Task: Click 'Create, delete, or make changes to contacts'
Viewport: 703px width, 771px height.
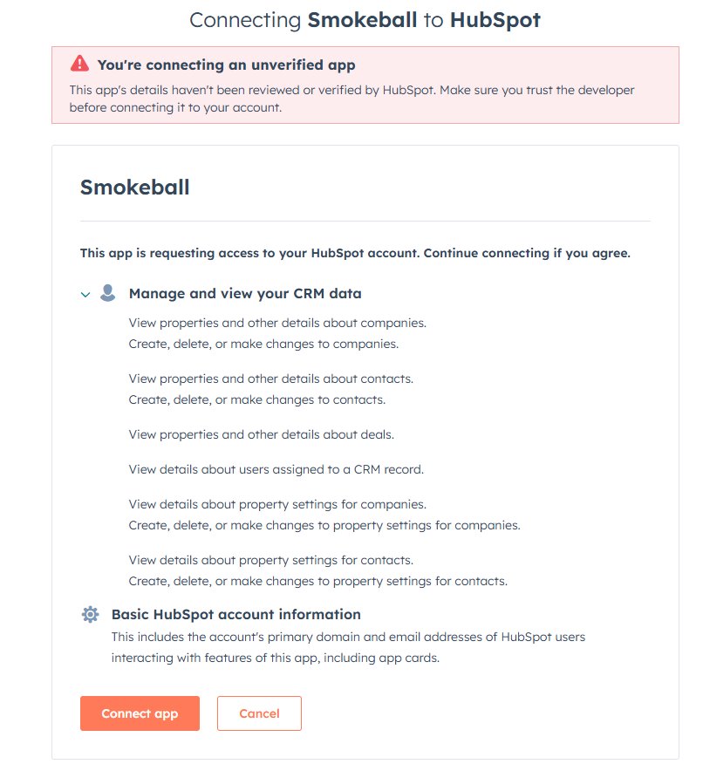Action: [x=256, y=399]
